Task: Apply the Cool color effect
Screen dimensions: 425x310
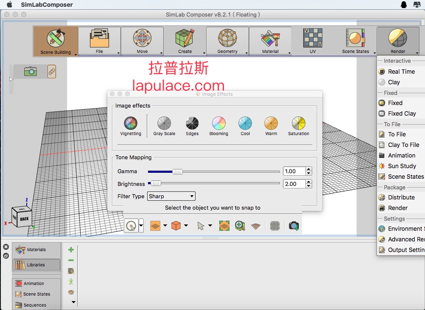Action: (245, 126)
